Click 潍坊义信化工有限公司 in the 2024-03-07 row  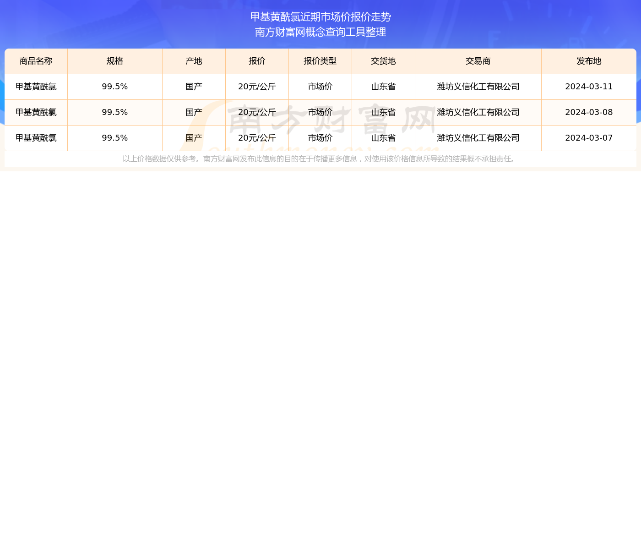point(478,138)
